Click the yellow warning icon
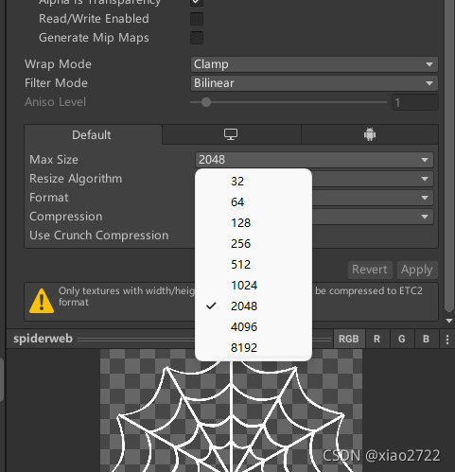 [x=42, y=301]
